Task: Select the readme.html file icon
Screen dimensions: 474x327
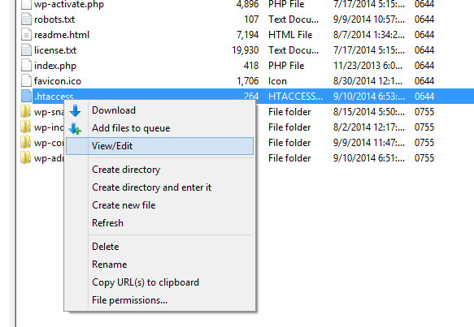Action: [26, 34]
